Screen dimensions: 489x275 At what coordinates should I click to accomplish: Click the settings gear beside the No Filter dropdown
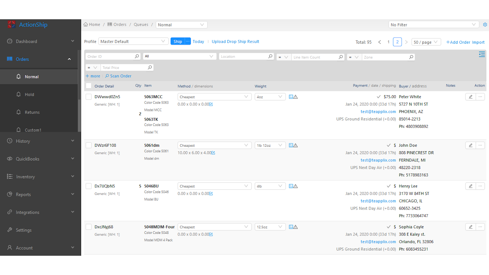[x=485, y=25]
